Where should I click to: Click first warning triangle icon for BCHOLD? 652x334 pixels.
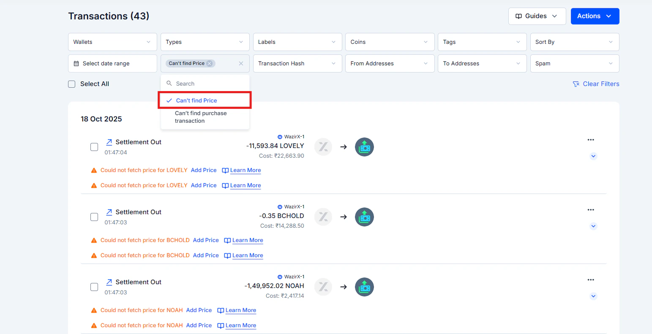click(x=94, y=240)
